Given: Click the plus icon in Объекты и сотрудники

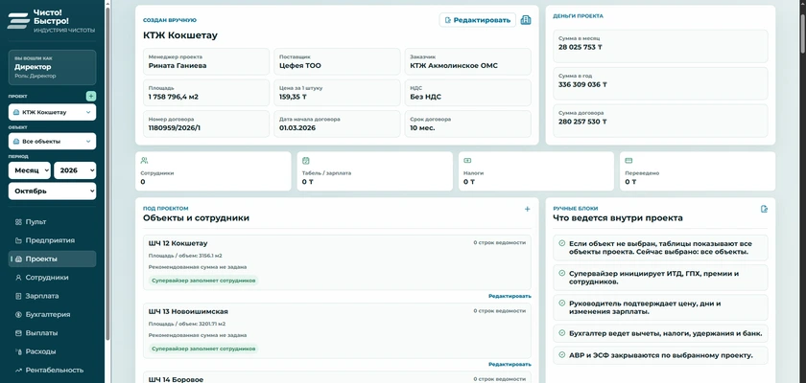Looking at the screenshot, I should (x=527, y=209).
